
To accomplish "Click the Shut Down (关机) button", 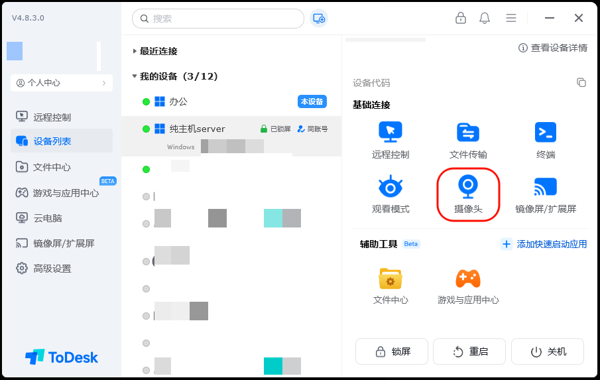I will point(548,351).
